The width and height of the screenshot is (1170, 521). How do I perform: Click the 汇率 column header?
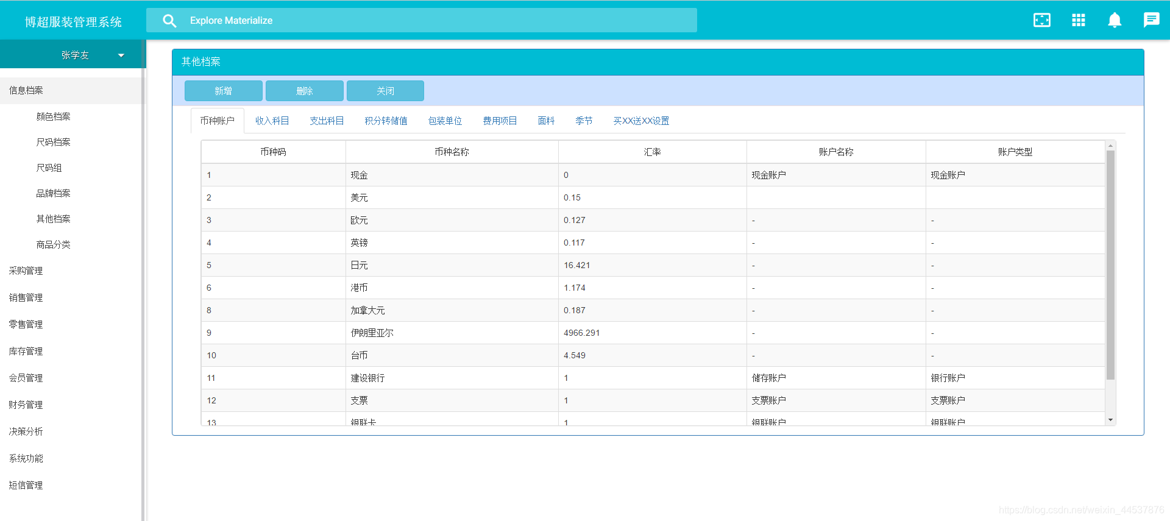coord(653,152)
